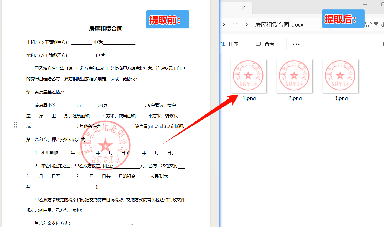
Task: Click the 提取后 blue label
Action: (343, 18)
